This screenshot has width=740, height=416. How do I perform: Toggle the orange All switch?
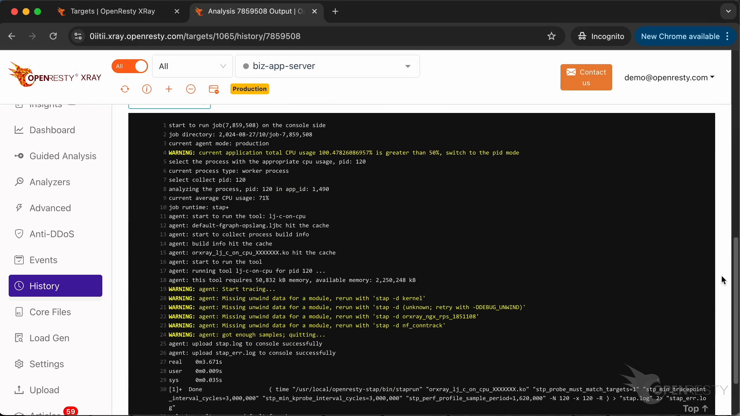[130, 66]
